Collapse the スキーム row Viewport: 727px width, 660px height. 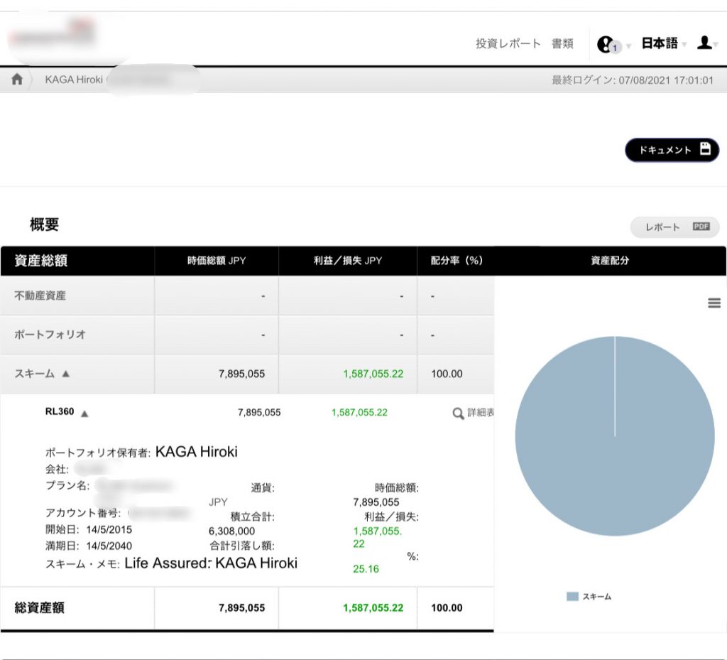click(x=66, y=374)
